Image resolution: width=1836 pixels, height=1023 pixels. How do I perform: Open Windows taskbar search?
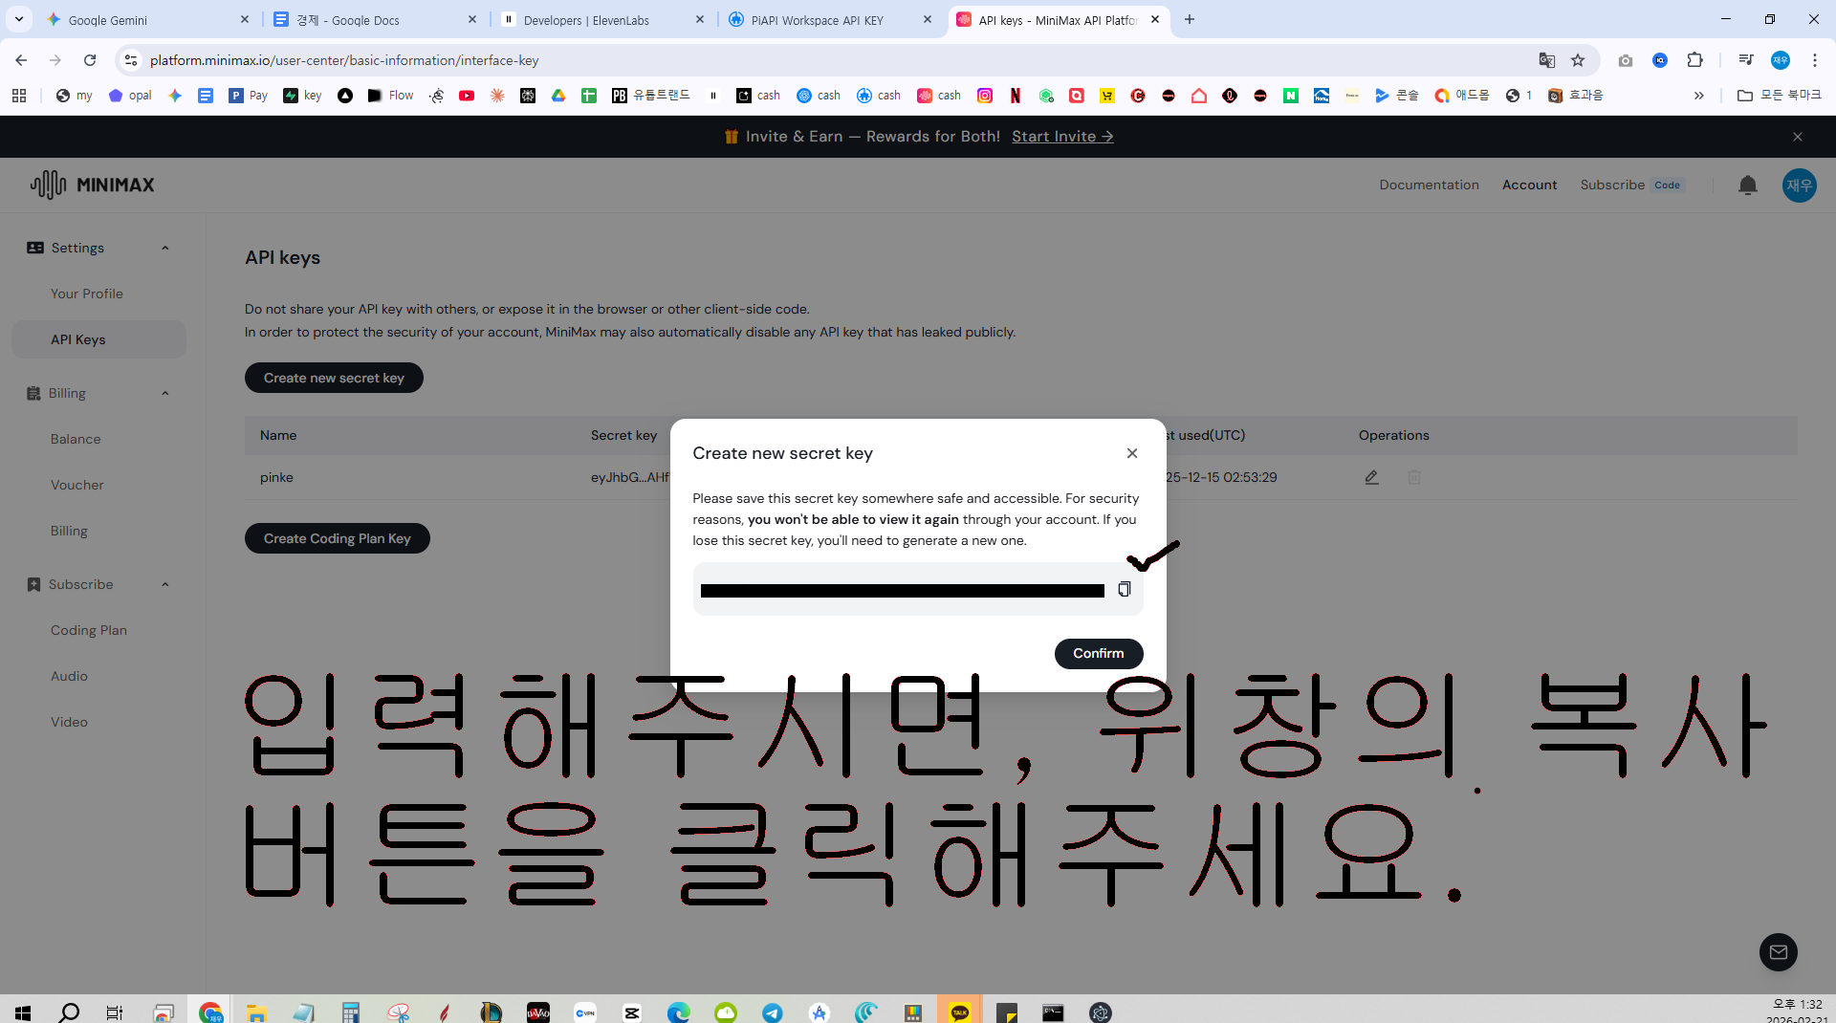pos(69,1012)
